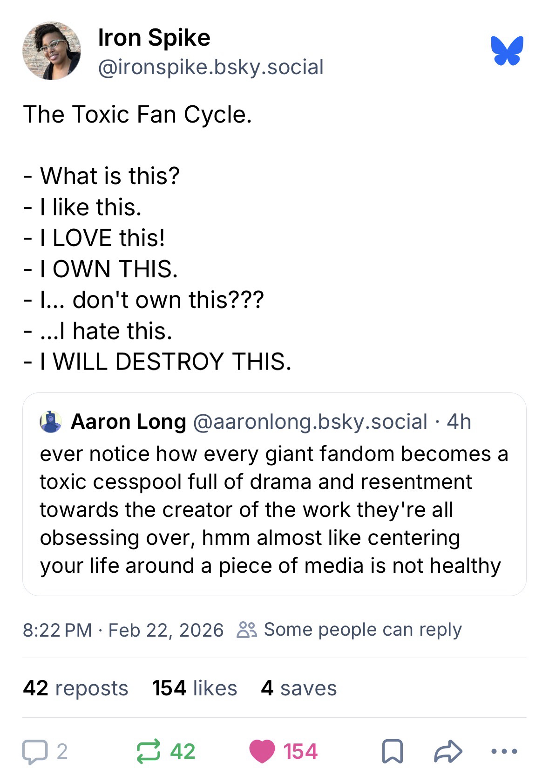
Task: Visit the @ironspike.bsky.social handle
Action: [x=210, y=67]
